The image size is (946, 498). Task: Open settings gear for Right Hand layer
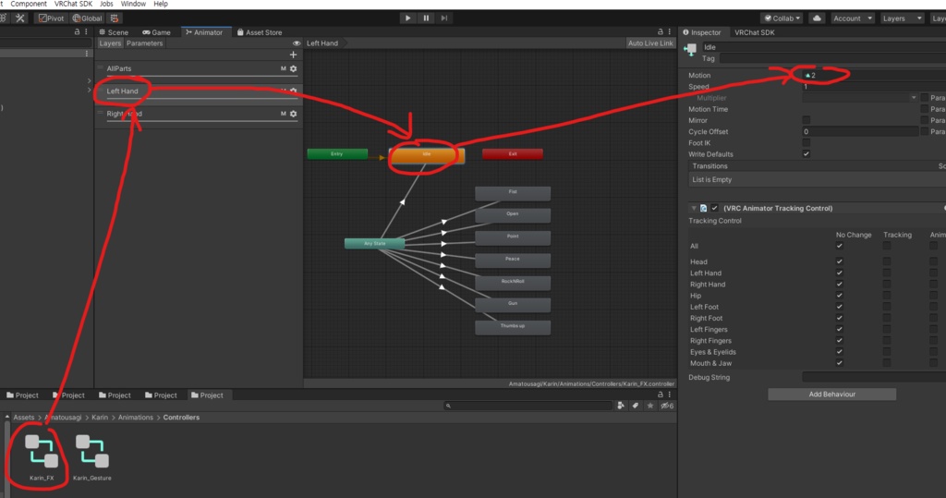[x=293, y=114]
